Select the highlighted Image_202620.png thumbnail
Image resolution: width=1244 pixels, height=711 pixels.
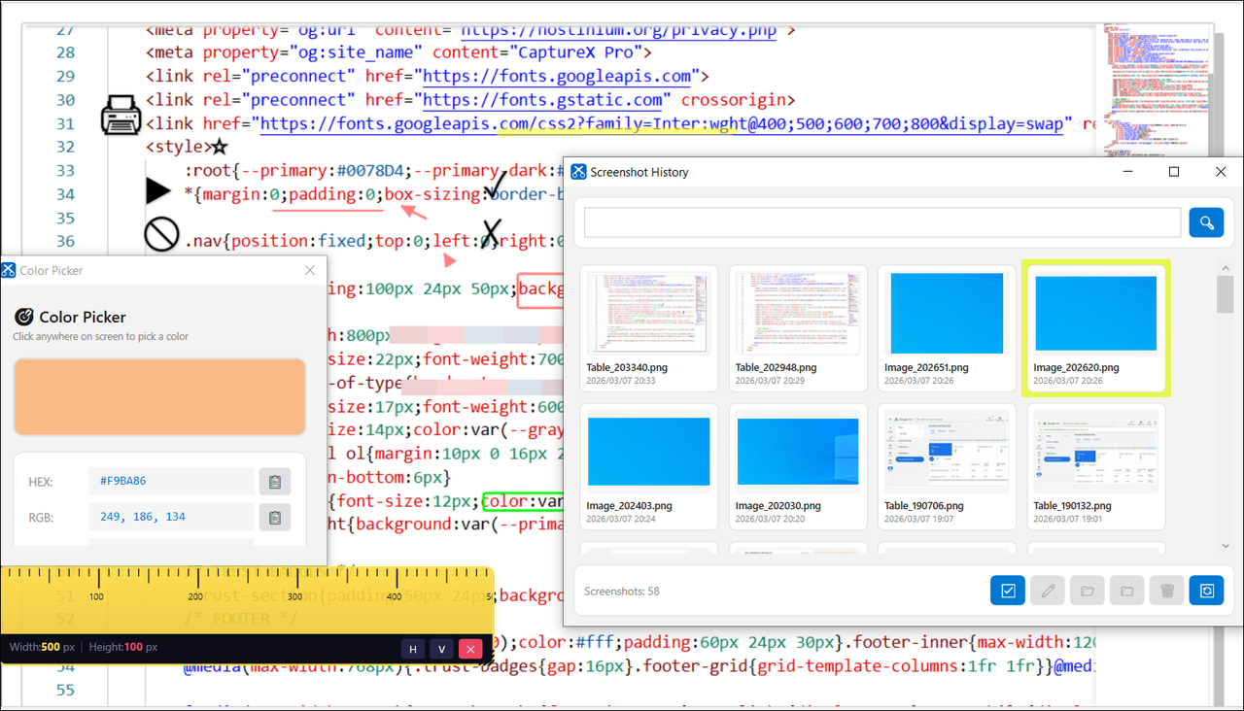[x=1095, y=328]
